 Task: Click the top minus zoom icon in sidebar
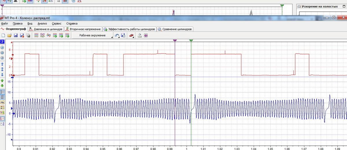2,47
